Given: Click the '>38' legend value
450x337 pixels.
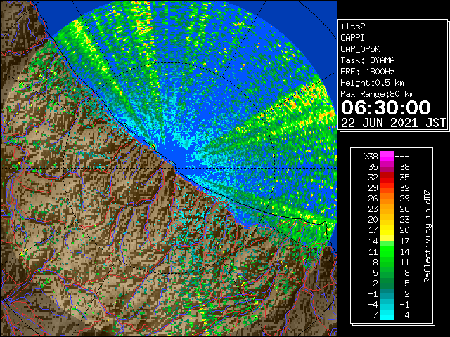Looking at the screenshot, I should (x=371, y=157).
